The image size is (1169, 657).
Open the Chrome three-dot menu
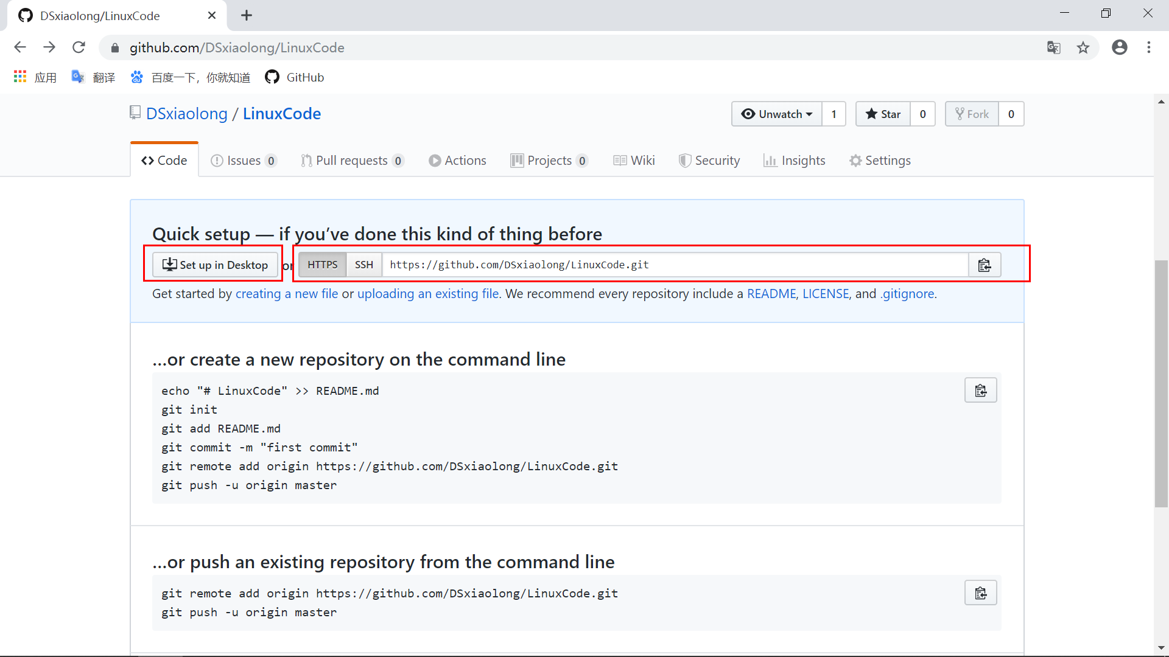(x=1149, y=47)
